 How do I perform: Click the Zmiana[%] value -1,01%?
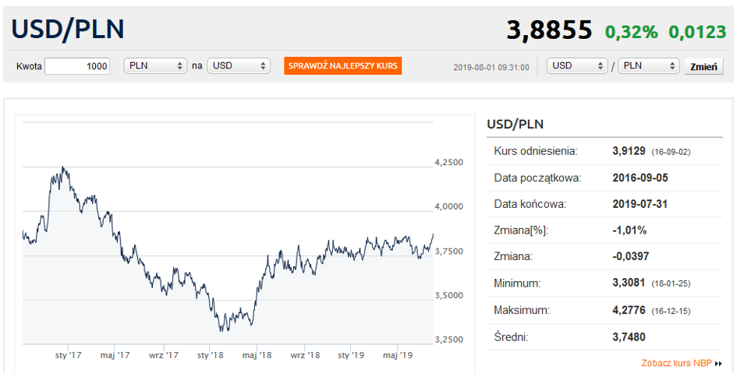[630, 230]
